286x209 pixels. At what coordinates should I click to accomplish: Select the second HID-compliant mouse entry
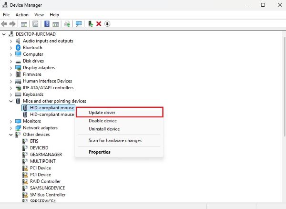click(x=52, y=115)
